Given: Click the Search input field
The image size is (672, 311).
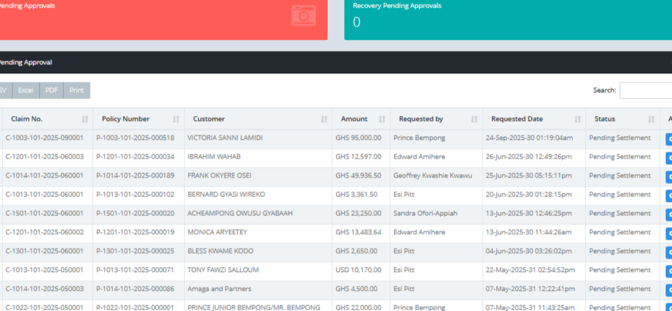Looking at the screenshot, I should pos(646,91).
